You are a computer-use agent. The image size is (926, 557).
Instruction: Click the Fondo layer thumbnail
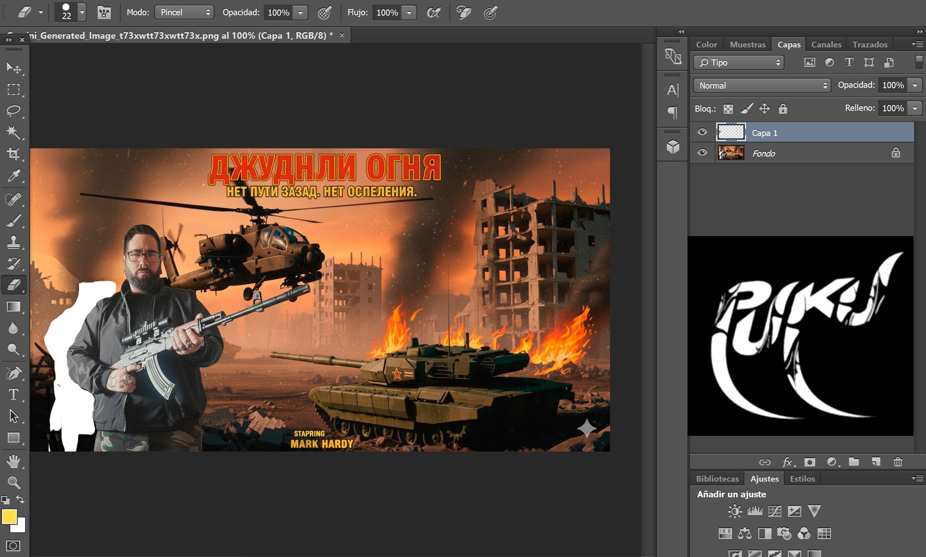point(731,153)
